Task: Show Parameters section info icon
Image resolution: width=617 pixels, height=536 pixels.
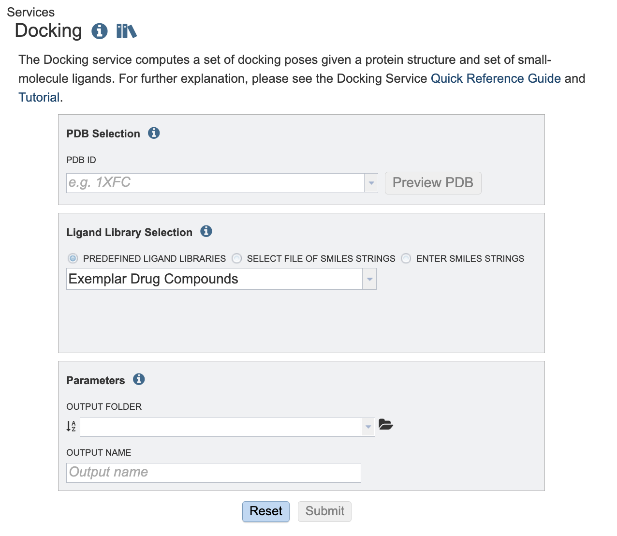Action: click(x=139, y=379)
